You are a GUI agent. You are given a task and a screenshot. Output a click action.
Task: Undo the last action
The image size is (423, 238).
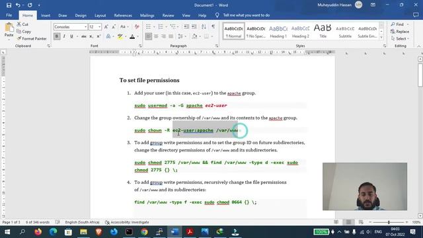pyautogui.click(x=18, y=5)
